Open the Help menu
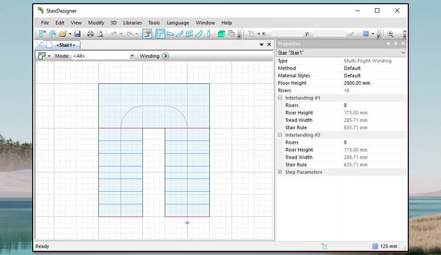Screen dimensions: 441x255 click(x=227, y=23)
